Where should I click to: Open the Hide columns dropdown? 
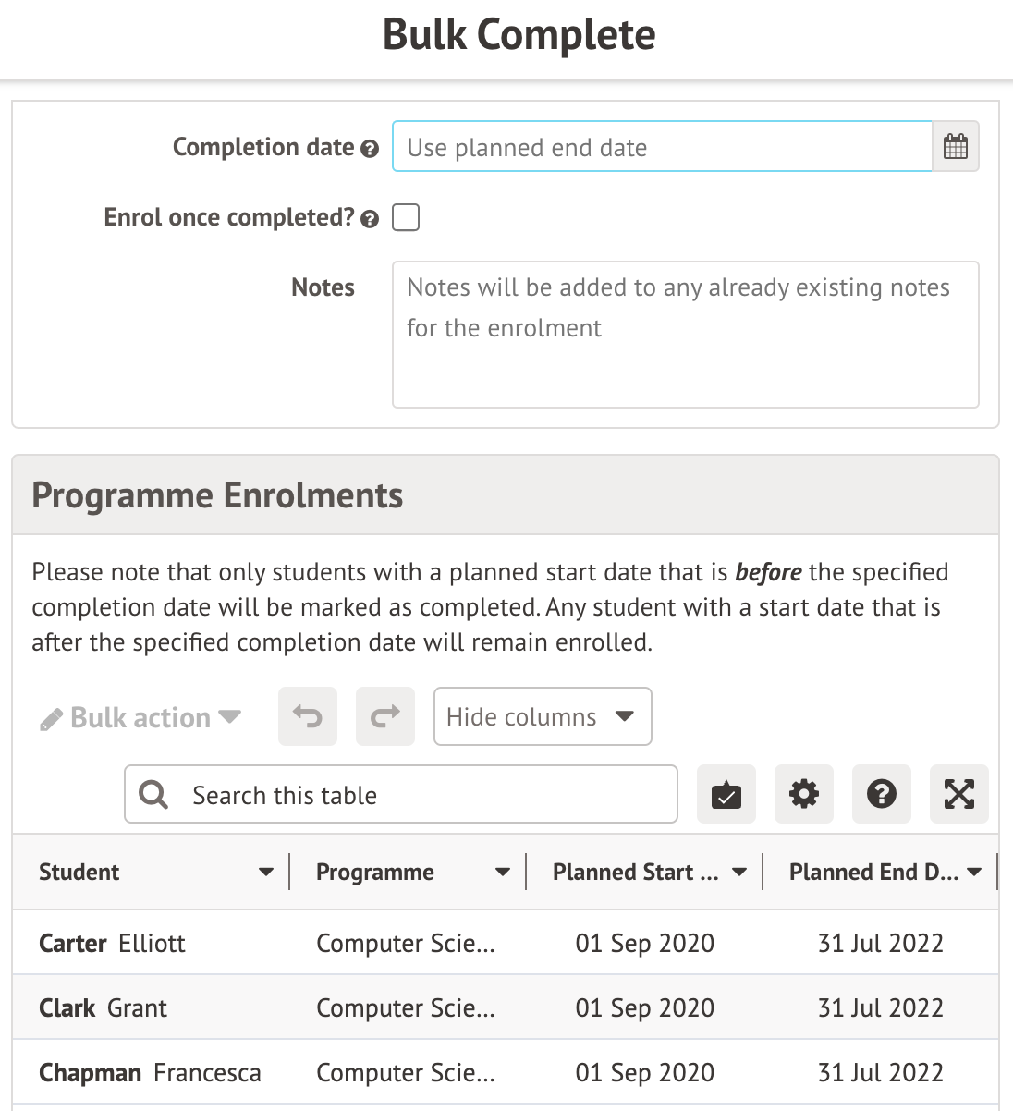coord(542,716)
